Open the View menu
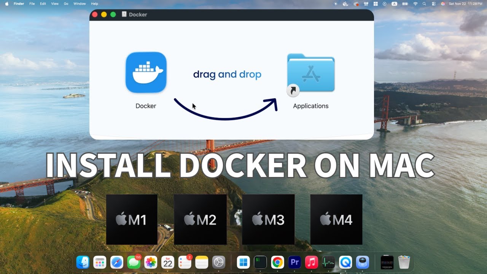The width and height of the screenshot is (487, 274). tap(55, 3)
